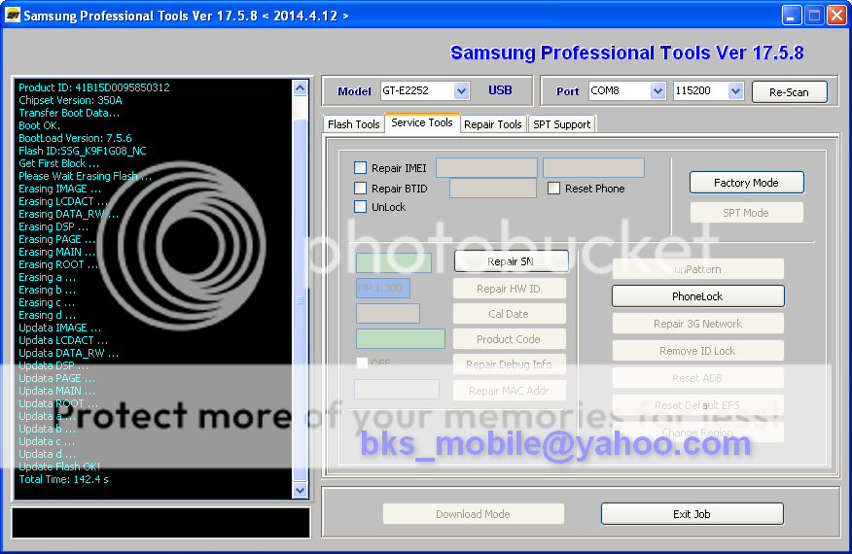Click the log panel scrollbar thumb
852x554 pixels.
point(300,299)
